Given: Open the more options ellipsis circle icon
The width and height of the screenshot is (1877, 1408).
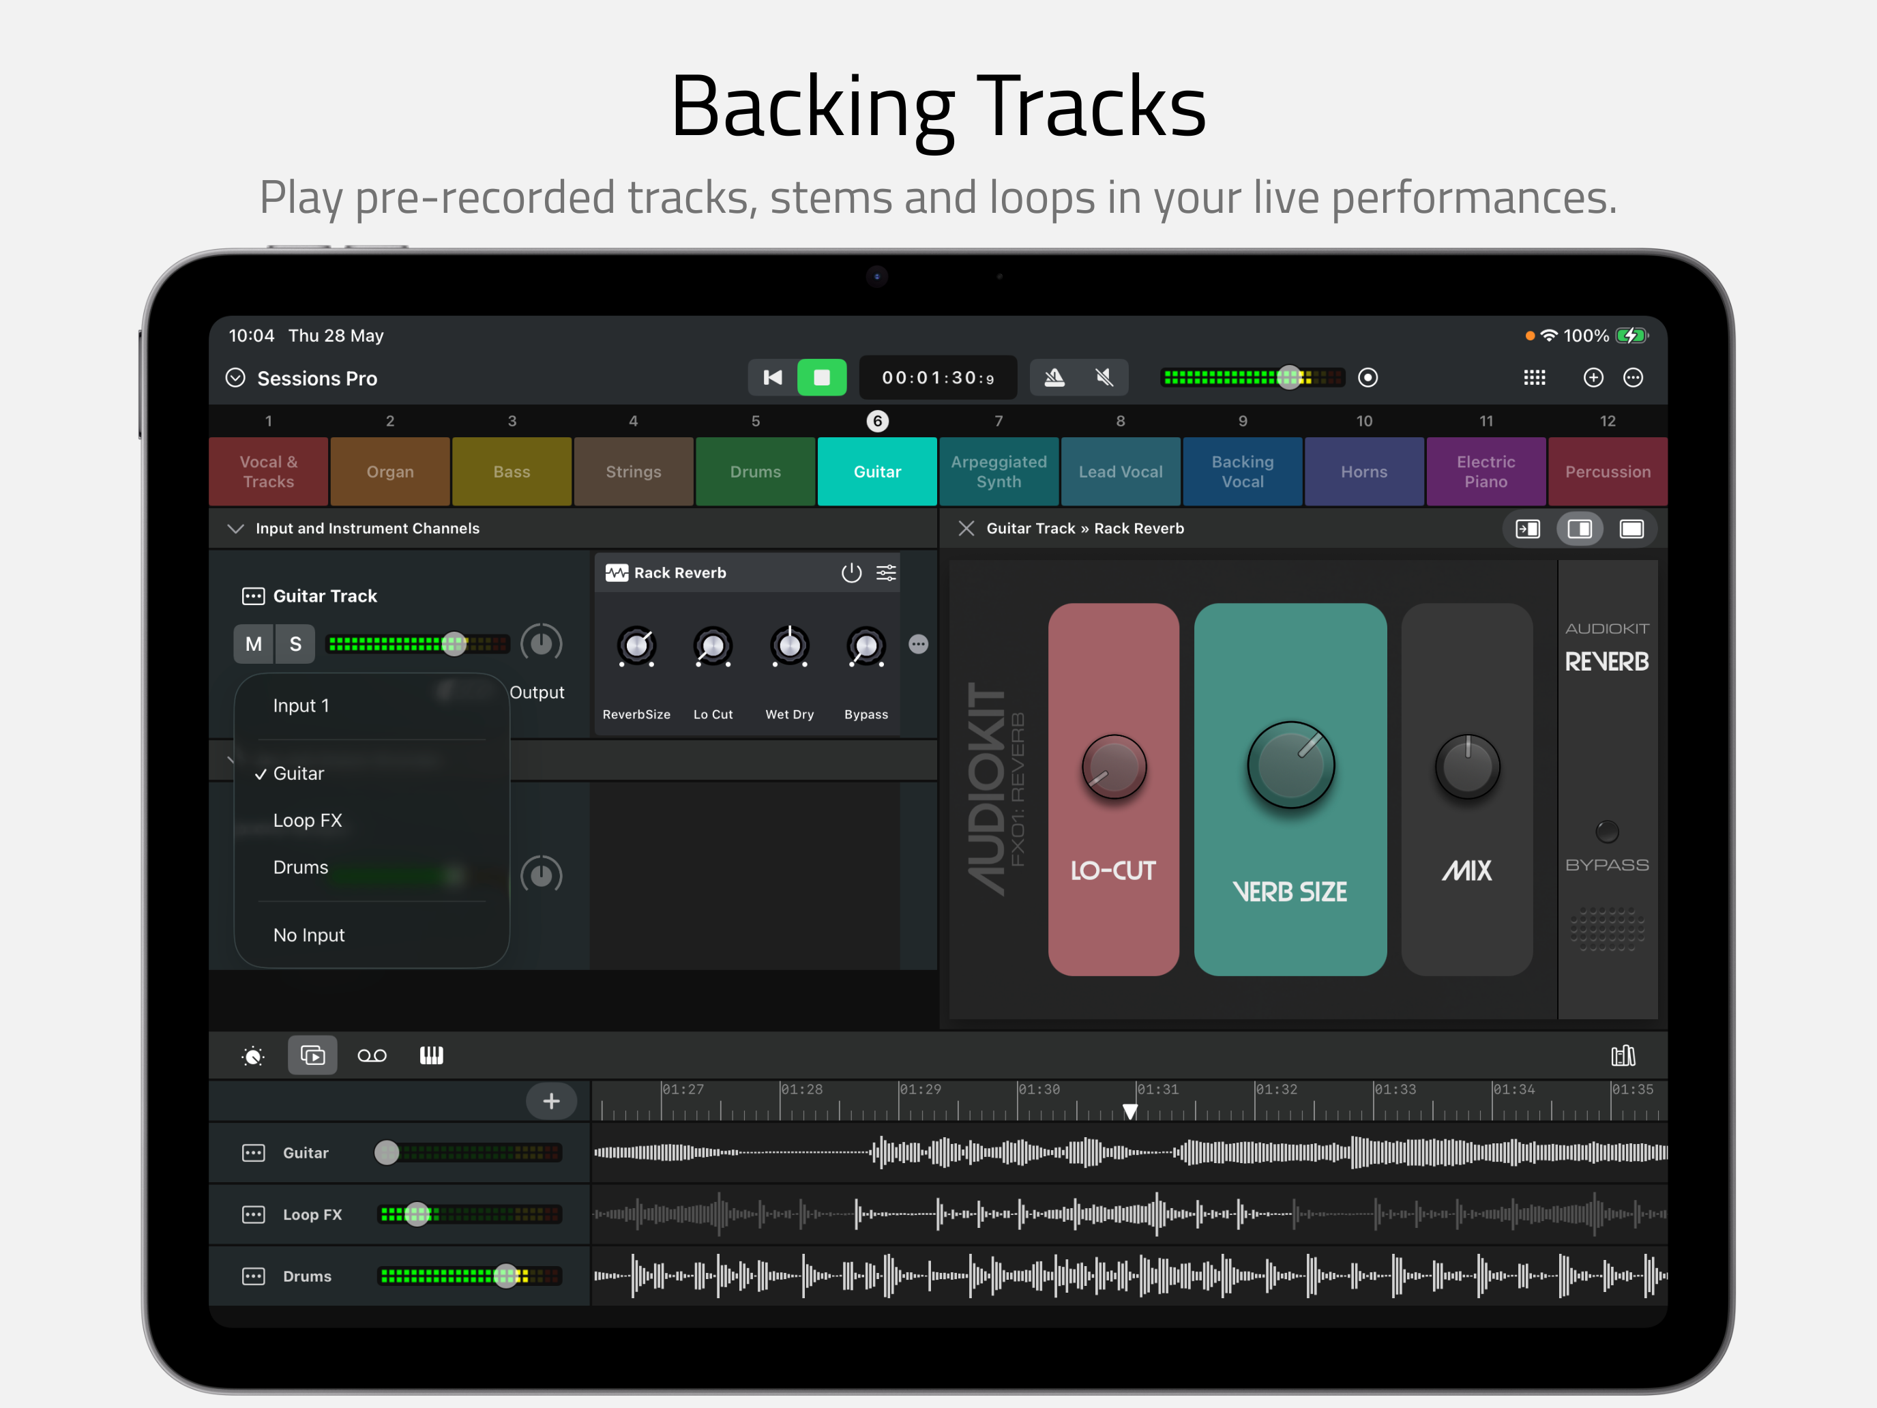Looking at the screenshot, I should coord(1633,378).
